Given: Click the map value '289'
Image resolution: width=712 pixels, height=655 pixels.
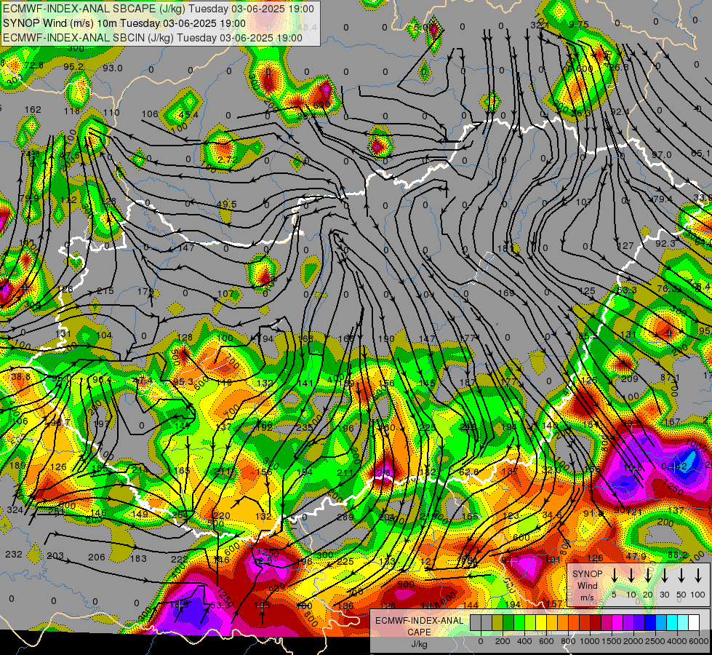Looking at the screenshot, I should click(345, 517).
